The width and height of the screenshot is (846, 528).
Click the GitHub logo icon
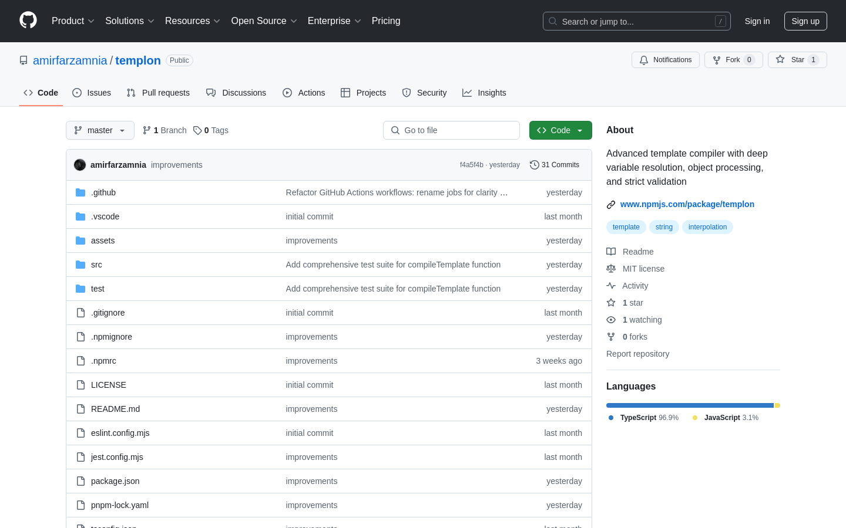[x=28, y=21]
